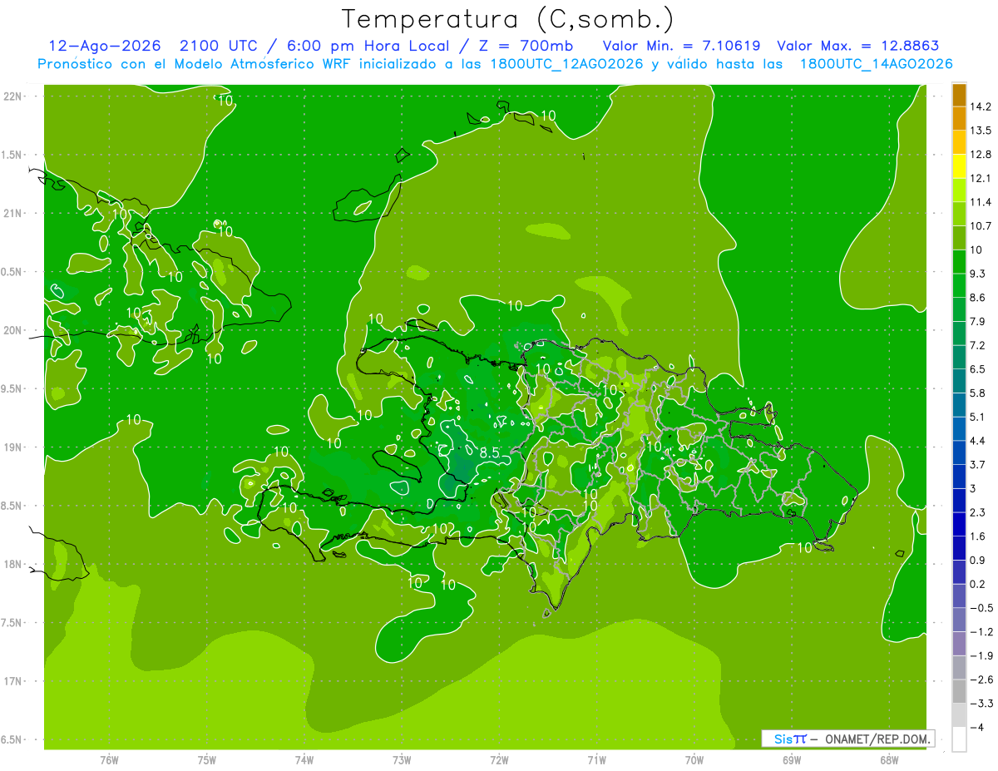Click the "19N" latitude axis label
The width and height of the screenshot is (998, 771).
pos(12,447)
